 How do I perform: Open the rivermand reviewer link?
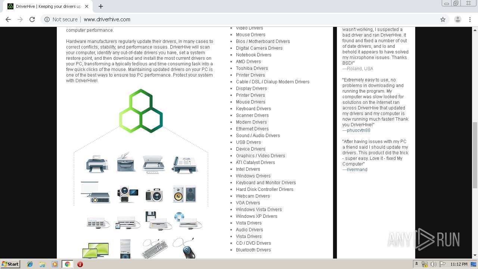[x=357, y=170]
